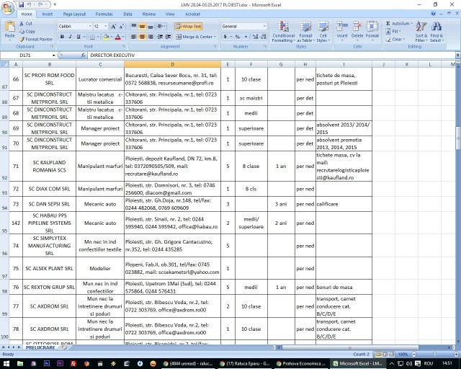Open the Data ribbon tab

pyautogui.click(x=128, y=14)
